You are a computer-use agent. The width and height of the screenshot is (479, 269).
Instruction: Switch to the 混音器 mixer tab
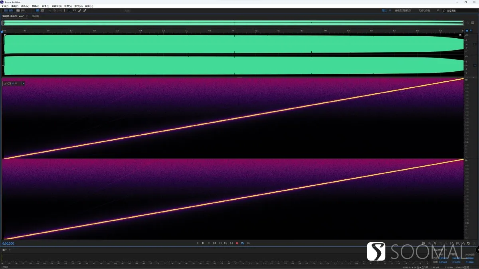coord(35,16)
